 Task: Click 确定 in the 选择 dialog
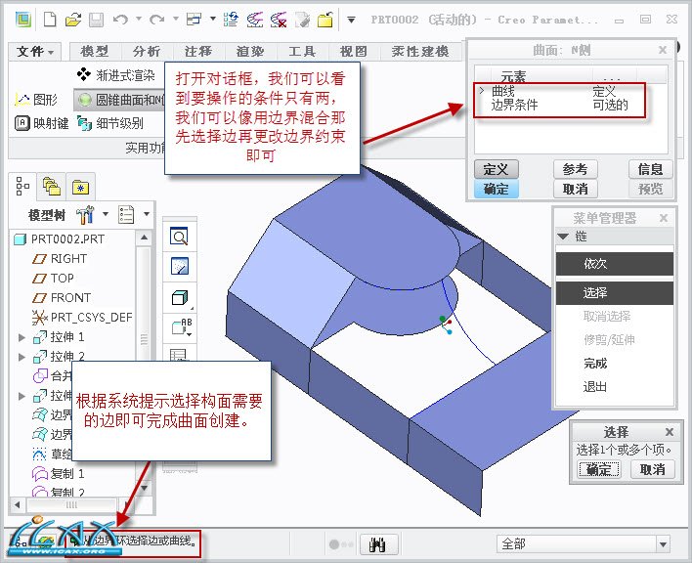pyautogui.click(x=599, y=469)
